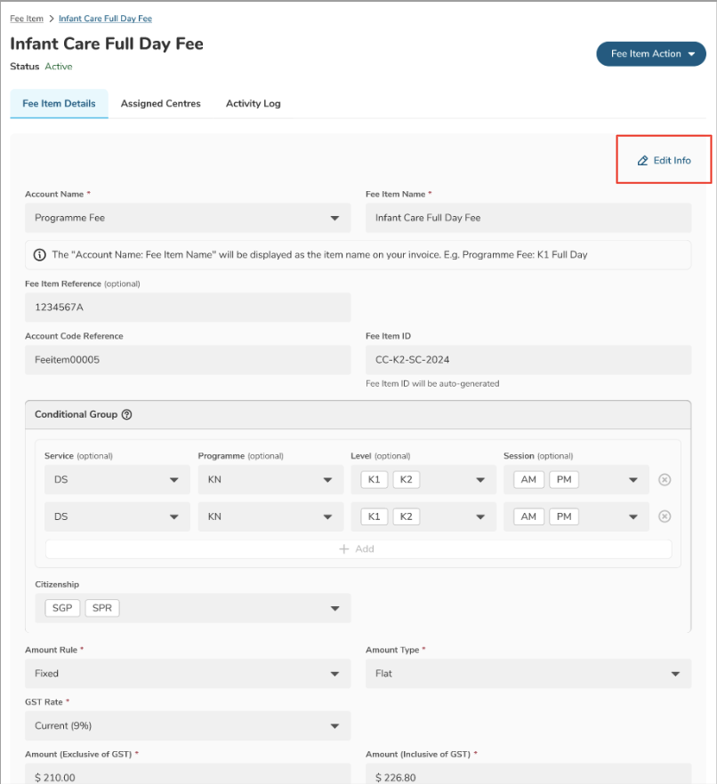Screen dimensions: 717x784
Task: Open first row Service dropdown
Action: tap(173, 480)
